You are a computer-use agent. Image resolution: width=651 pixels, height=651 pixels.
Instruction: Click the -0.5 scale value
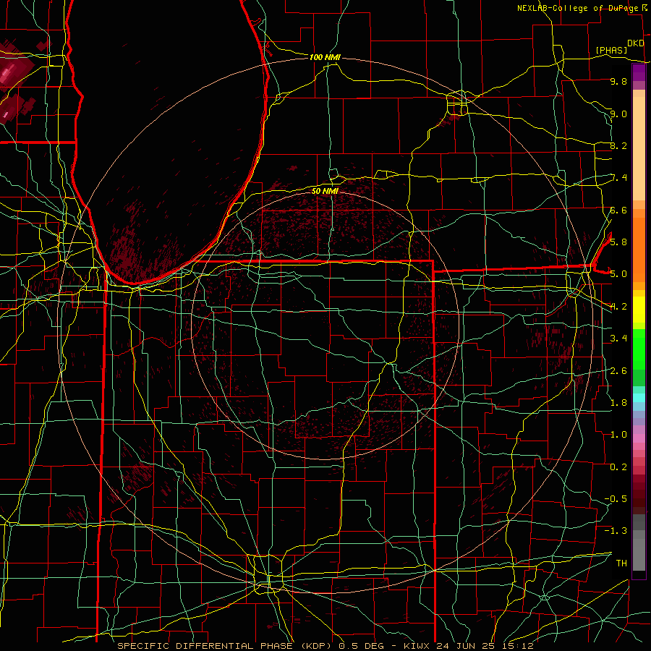point(616,498)
